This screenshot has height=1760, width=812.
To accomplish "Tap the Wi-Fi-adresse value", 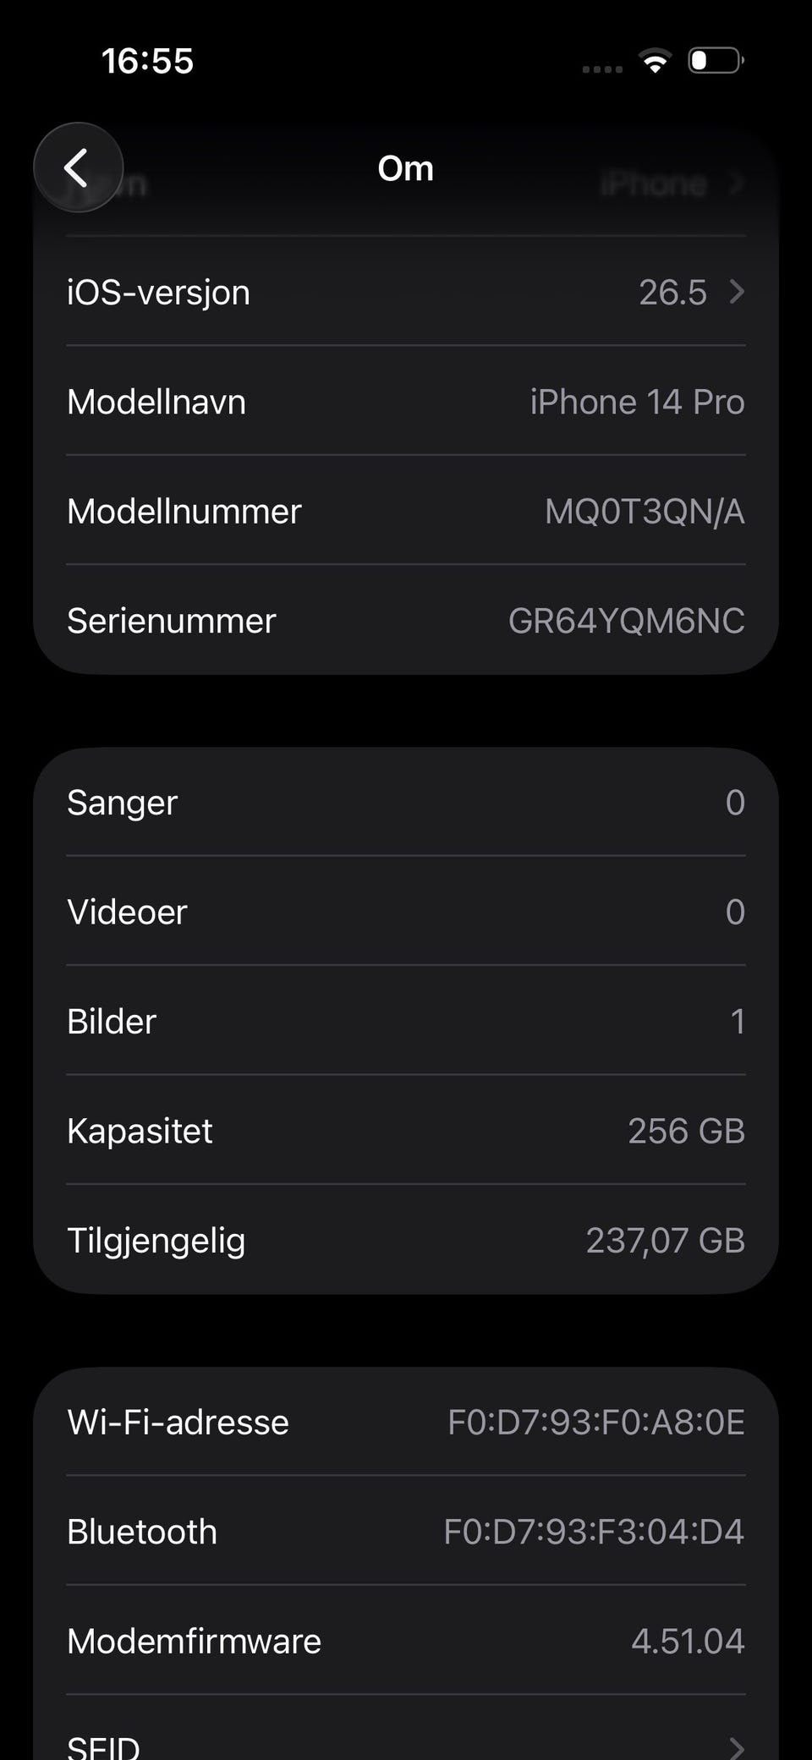I will (596, 1422).
